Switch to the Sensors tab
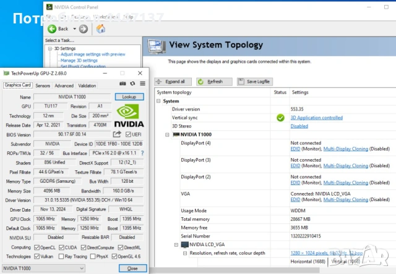This screenshot has width=396, height=274. 43,86
